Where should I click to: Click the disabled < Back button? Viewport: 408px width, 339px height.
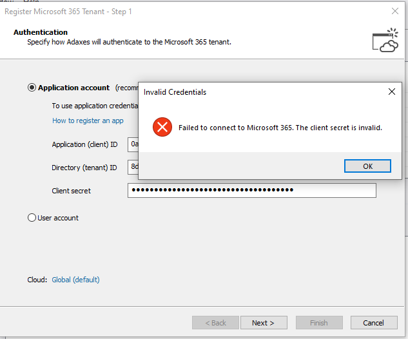tap(215, 323)
